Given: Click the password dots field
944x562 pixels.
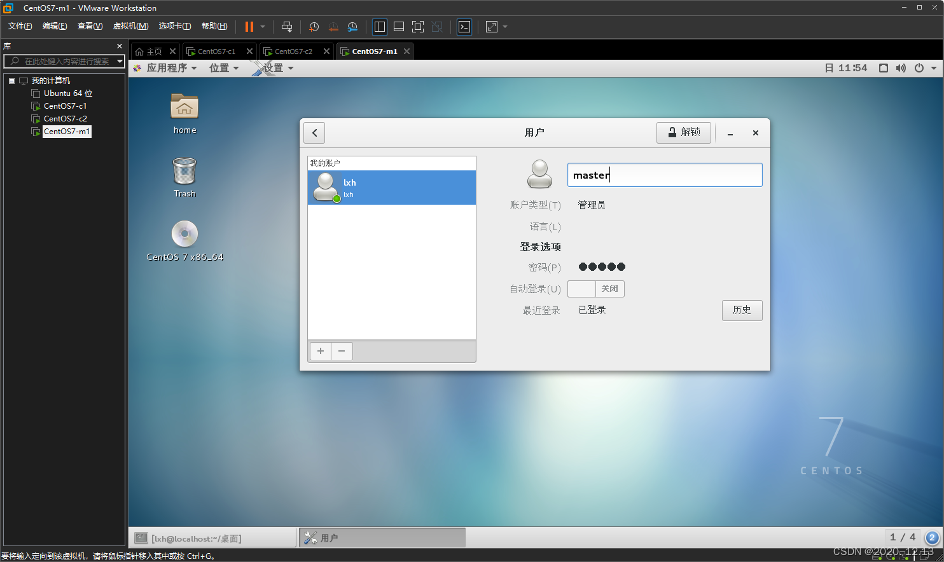Looking at the screenshot, I should point(602,267).
